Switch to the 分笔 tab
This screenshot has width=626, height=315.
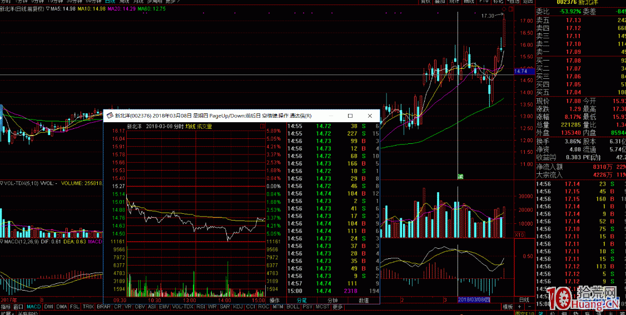(302, 300)
